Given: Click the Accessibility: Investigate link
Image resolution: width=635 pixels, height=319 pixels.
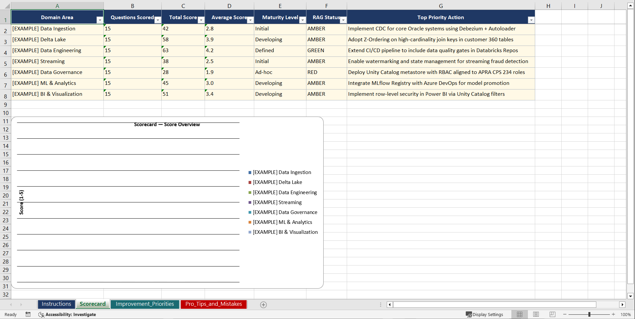Looking at the screenshot, I should (x=71, y=314).
